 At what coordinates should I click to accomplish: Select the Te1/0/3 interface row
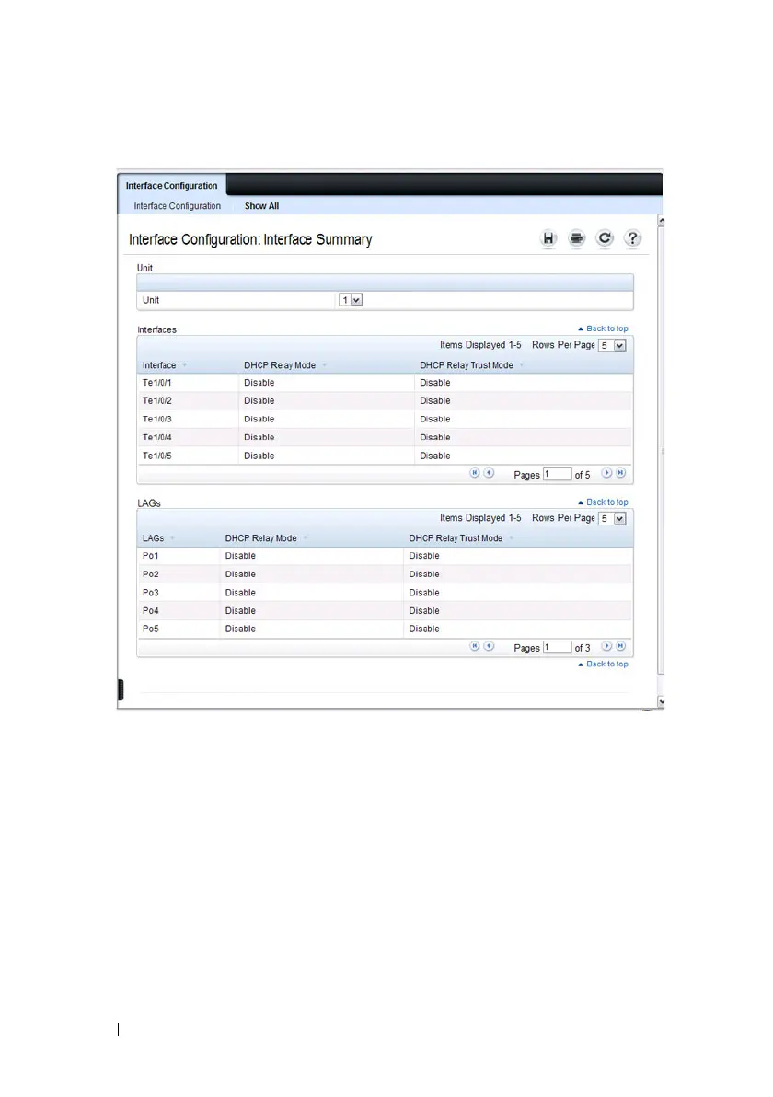tap(385, 419)
